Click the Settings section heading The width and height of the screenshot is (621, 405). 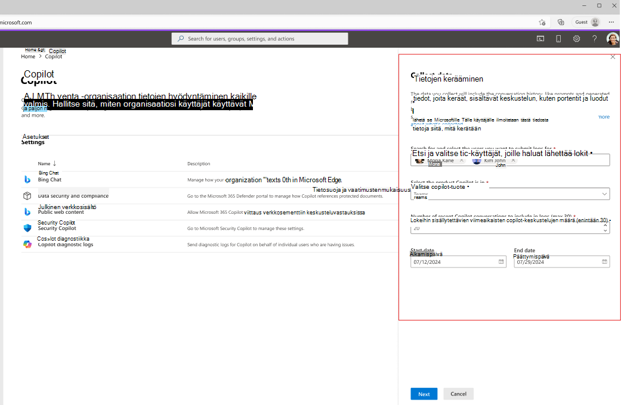point(33,142)
